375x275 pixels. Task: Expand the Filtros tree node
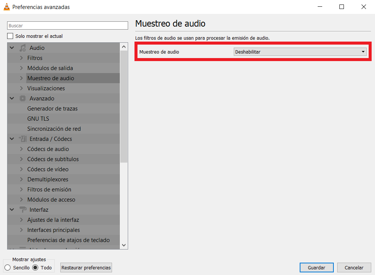tap(21, 58)
